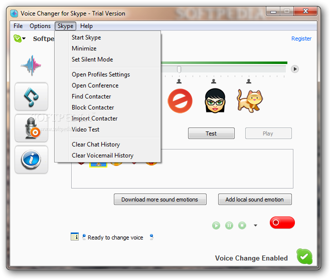Viewport: 331px width, 280px height.
Task: Open the microphone recording panel
Action: [x=31, y=128]
